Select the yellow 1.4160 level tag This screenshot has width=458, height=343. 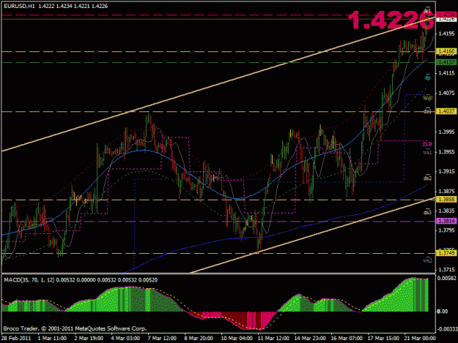click(x=446, y=52)
